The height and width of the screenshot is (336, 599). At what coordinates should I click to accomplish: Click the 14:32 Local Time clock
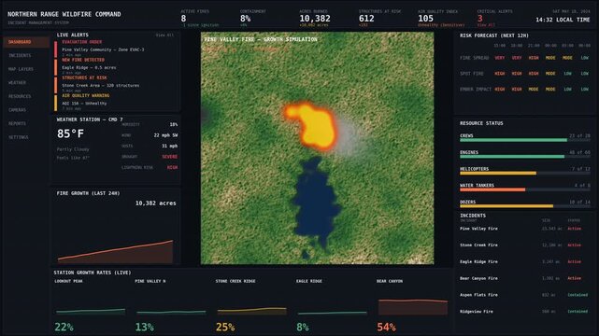tap(563, 20)
